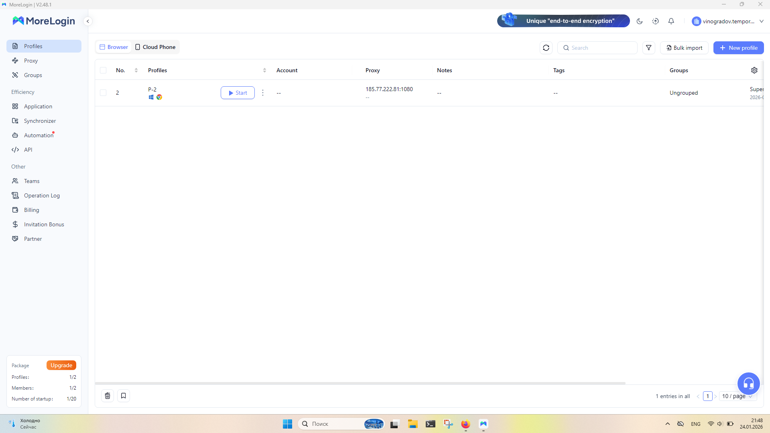Open Teams in sidebar
The image size is (770, 433).
44,181
